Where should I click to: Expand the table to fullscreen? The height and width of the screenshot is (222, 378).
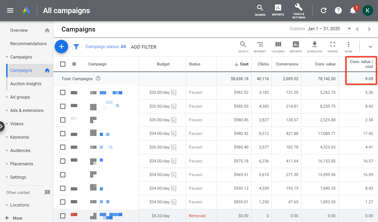click(x=333, y=47)
